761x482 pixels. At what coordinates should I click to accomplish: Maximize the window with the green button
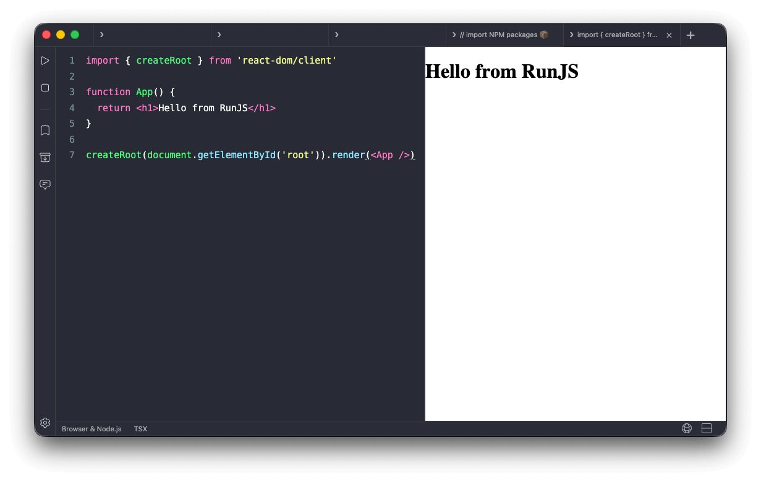point(75,35)
